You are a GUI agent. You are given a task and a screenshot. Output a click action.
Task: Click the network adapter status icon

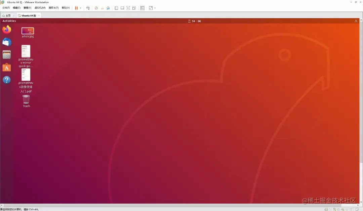click(x=334, y=209)
